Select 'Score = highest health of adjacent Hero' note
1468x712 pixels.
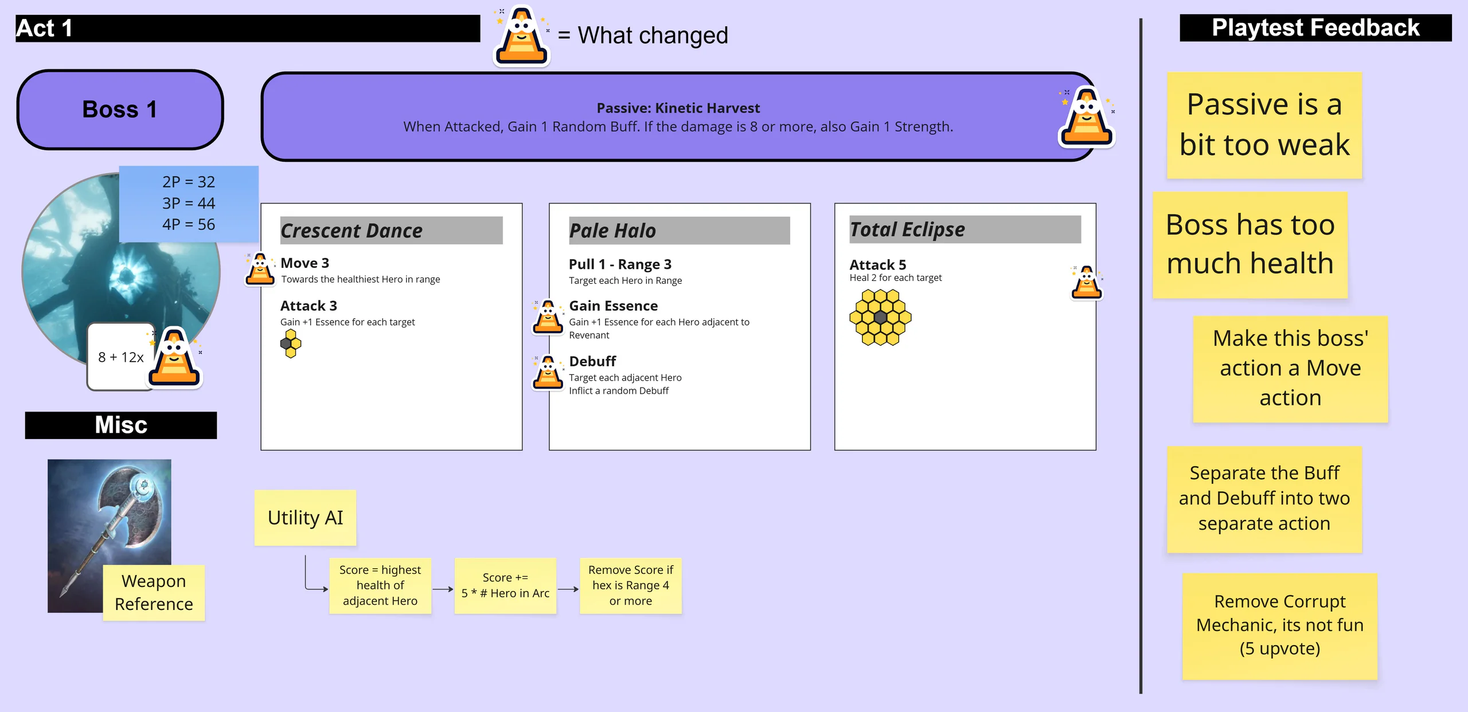click(380, 585)
